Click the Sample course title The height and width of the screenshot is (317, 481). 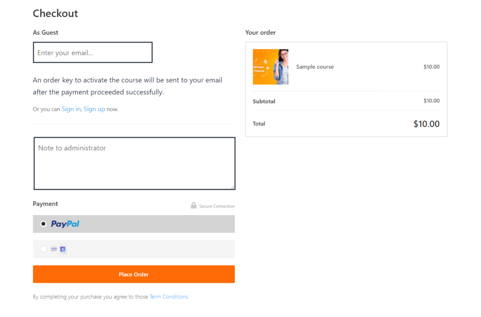[315, 67]
